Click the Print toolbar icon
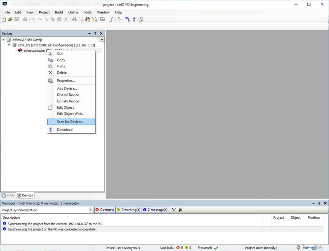Screen dimensions: 329x251 pyautogui.click(x=25, y=19)
